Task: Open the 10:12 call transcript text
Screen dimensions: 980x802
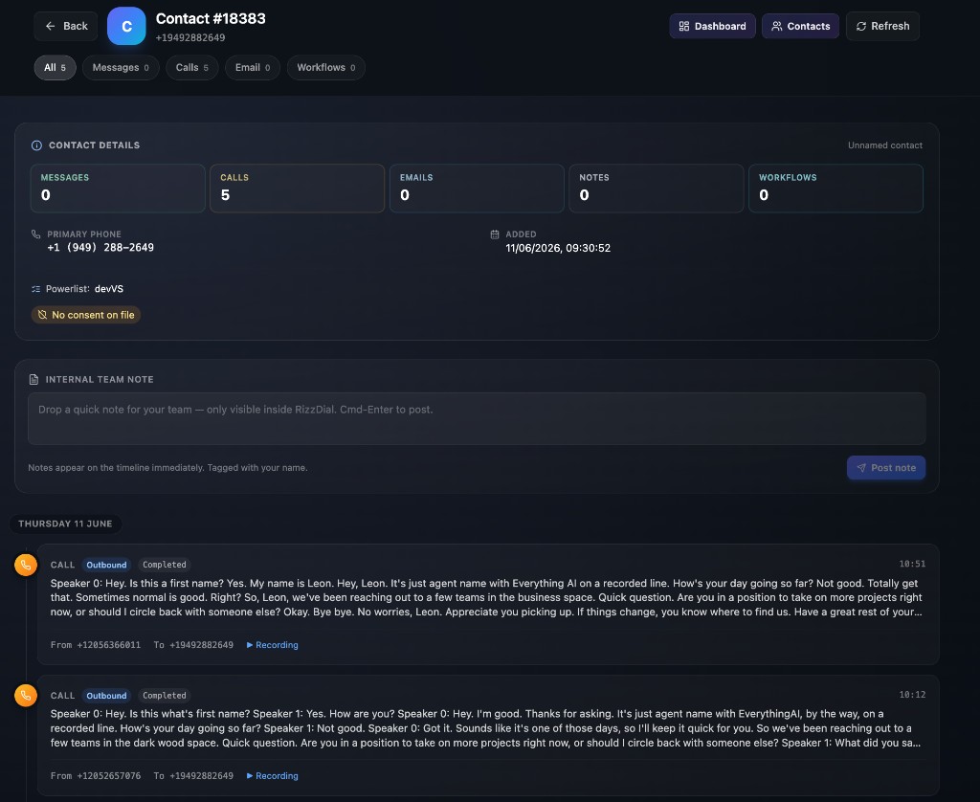Action: coord(485,728)
